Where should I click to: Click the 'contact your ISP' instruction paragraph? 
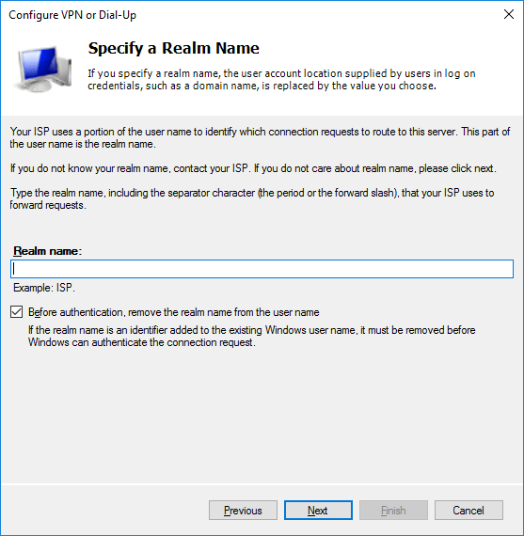click(x=253, y=168)
